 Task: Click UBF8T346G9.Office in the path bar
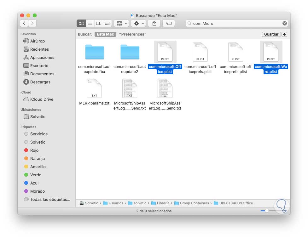[x=233, y=203]
